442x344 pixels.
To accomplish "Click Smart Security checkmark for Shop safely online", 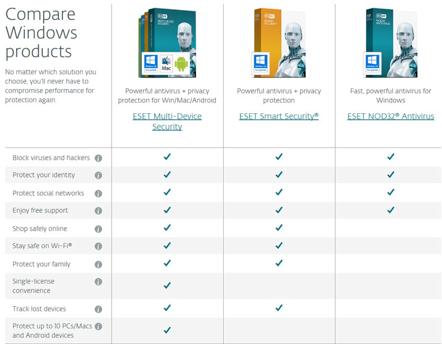I will click(x=279, y=227).
